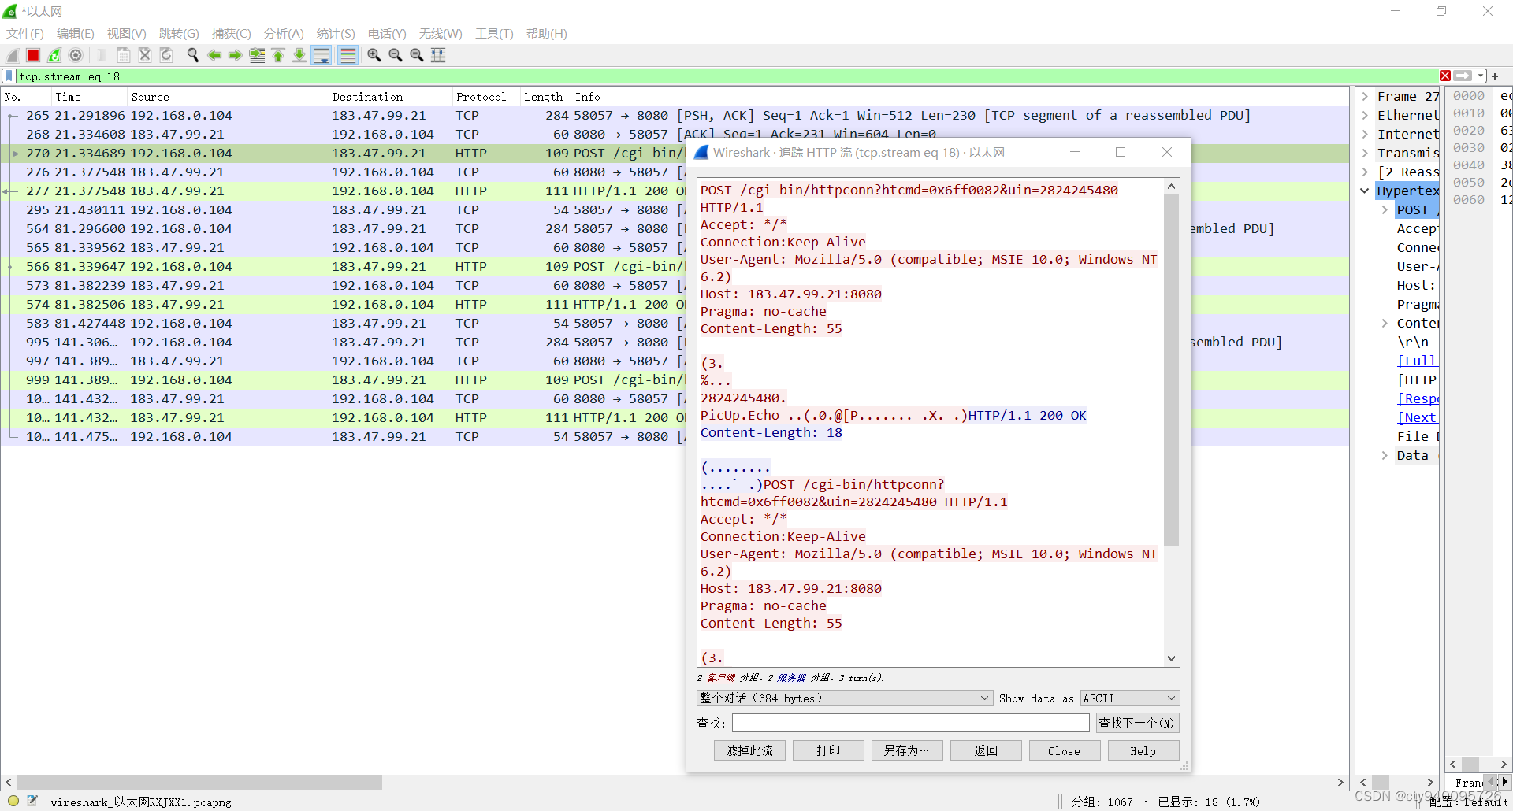
Task: Reset text to normal size
Action: 417,55
